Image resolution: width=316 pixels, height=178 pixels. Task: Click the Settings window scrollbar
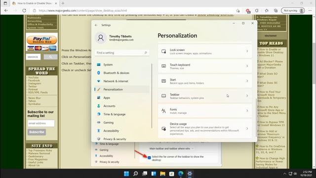coord(256,118)
